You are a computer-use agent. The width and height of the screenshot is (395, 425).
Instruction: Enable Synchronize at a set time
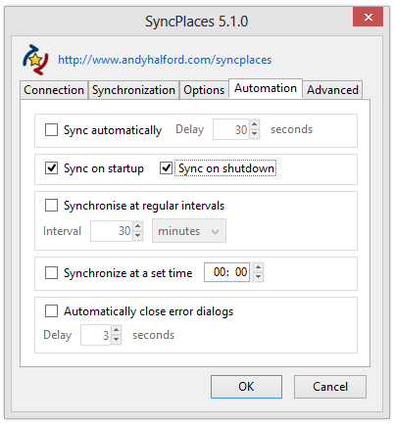pos(51,272)
